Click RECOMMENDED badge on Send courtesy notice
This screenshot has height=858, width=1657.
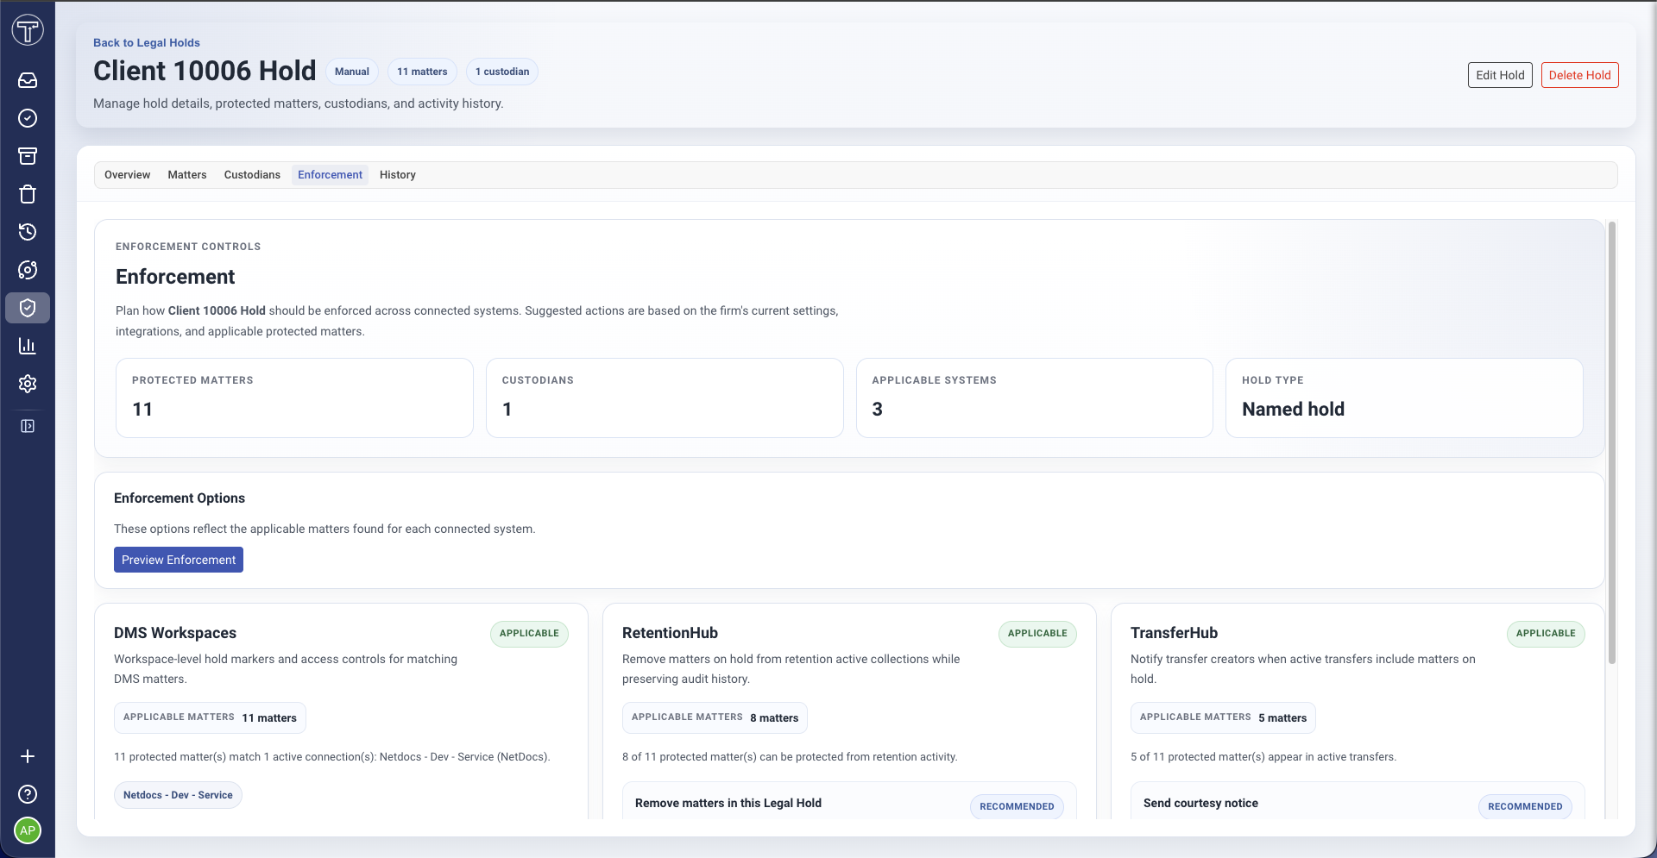click(x=1525, y=807)
